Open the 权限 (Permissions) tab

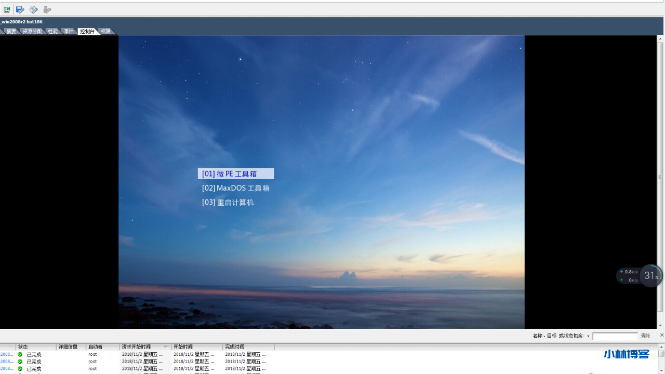click(x=105, y=32)
